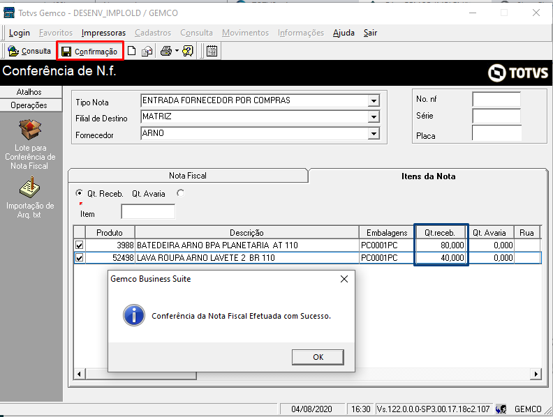The width and height of the screenshot is (553, 417).
Task: Click BATEDEIRA ARNO BPA PLANETARIA description cell
Action: pyautogui.click(x=247, y=245)
